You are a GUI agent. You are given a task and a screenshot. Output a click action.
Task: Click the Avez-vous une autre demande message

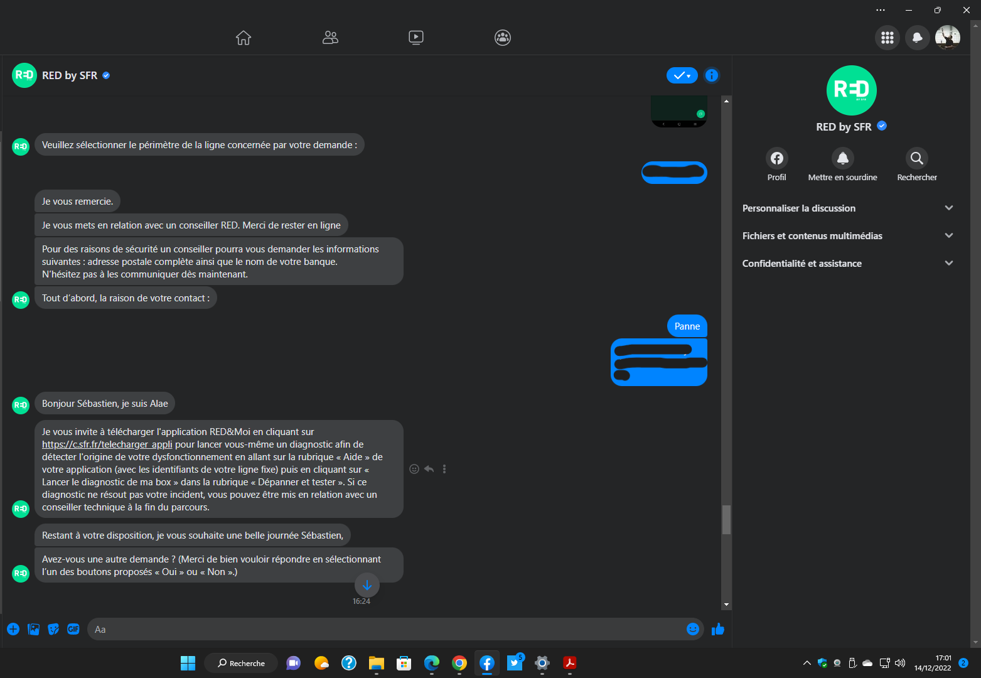[219, 565]
